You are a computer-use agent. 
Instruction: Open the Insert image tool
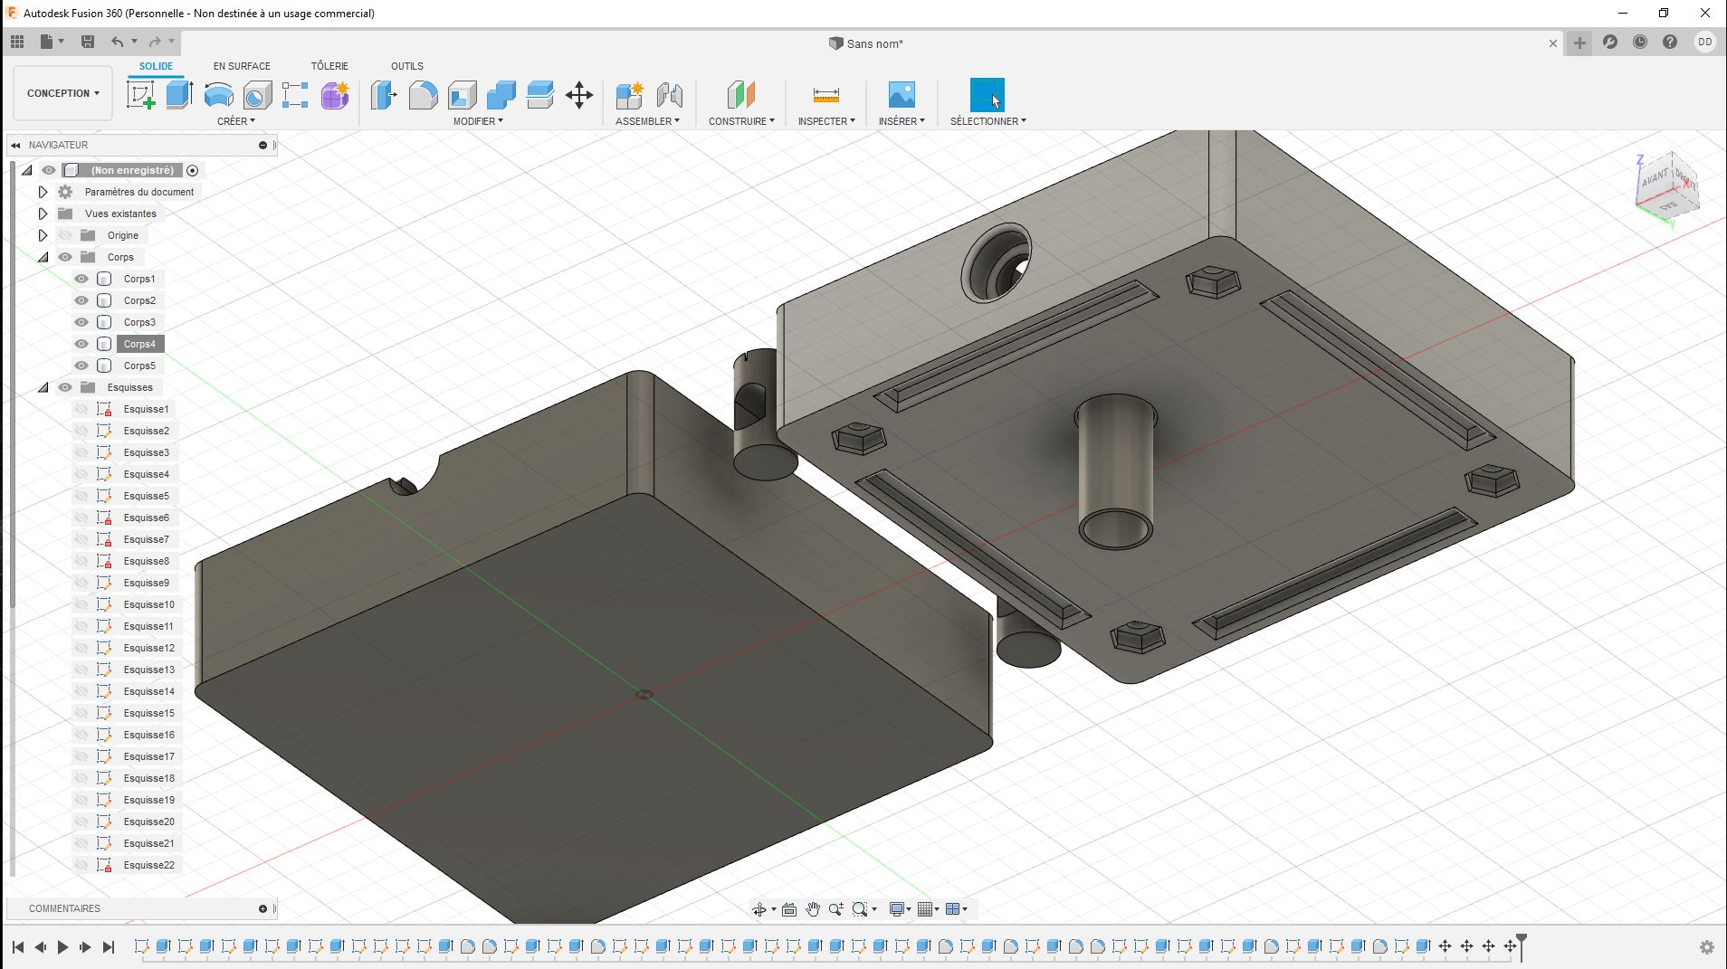[901, 95]
